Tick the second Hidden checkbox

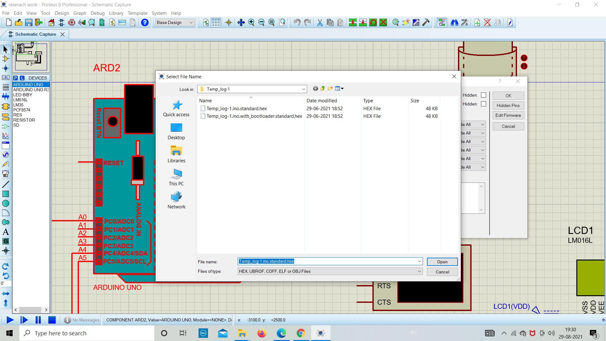point(484,104)
